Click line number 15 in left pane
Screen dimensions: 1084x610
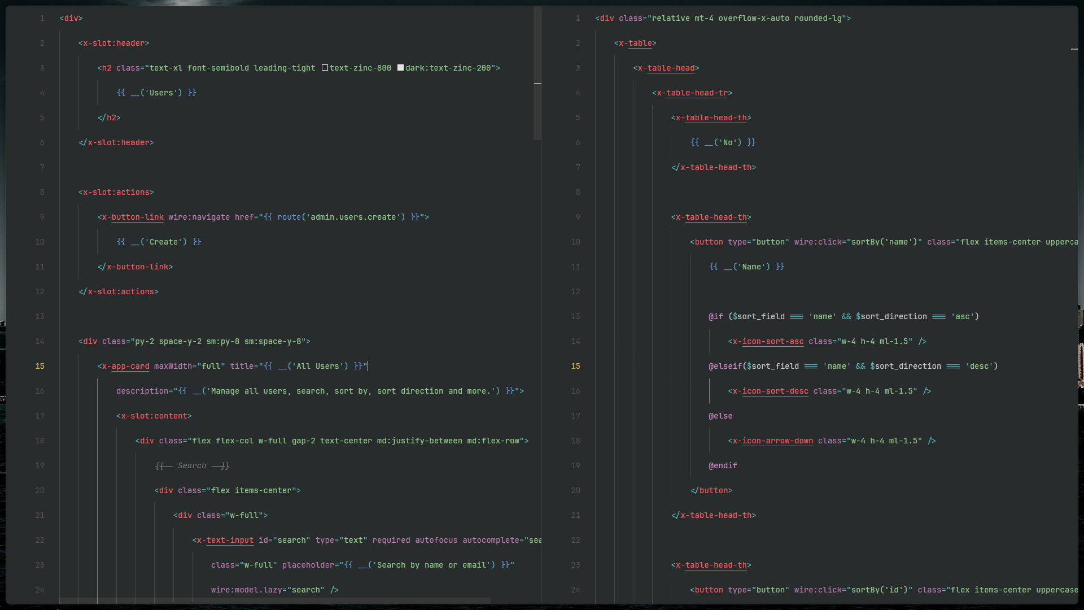40,367
